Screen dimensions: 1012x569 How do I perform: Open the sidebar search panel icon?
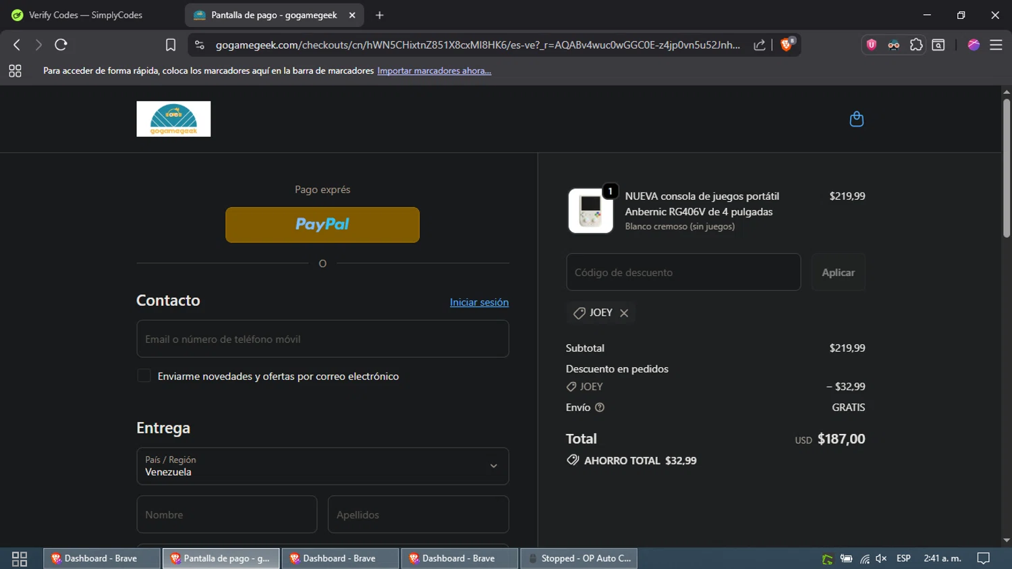coord(938,45)
